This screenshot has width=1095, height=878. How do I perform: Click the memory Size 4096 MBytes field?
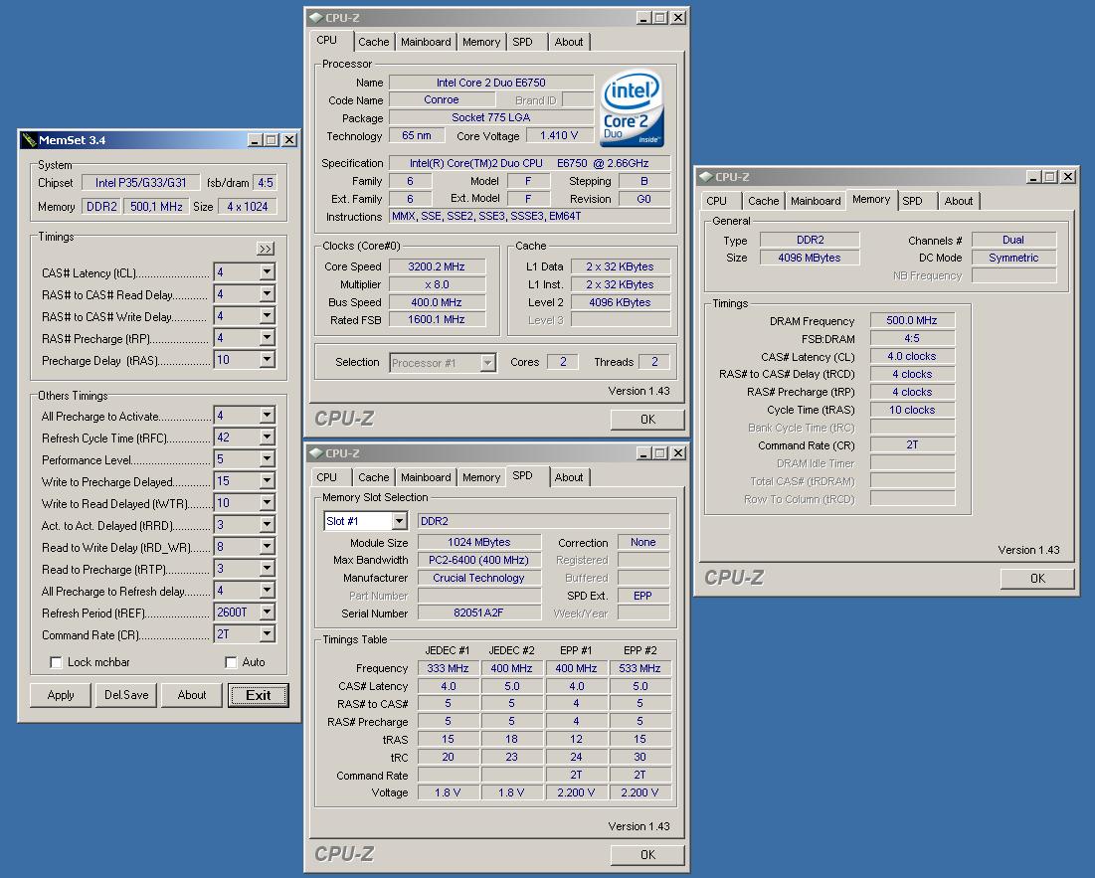tap(810, 258)
